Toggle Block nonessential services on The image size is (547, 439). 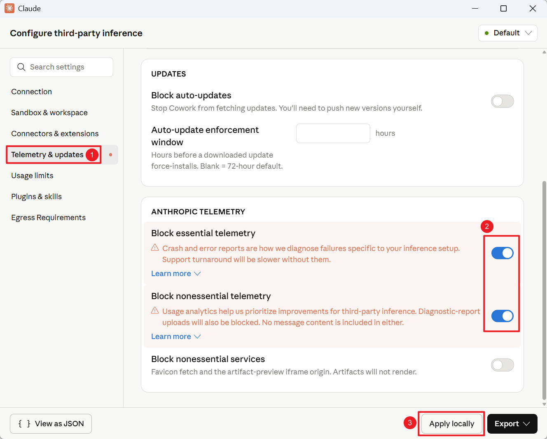(502, 365)
